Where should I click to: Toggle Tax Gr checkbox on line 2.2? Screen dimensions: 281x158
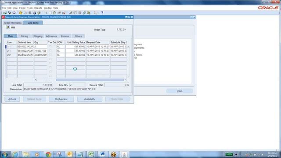point(50,55)
